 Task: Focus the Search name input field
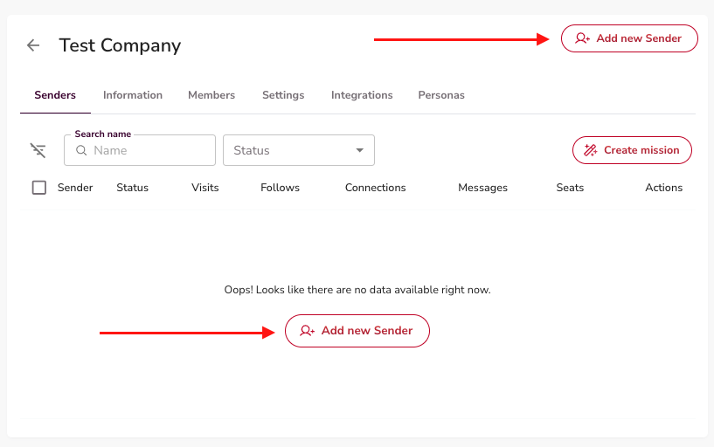click(149, 150)
